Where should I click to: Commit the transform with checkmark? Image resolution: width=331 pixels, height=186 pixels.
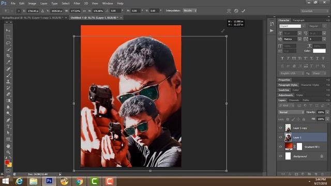coord(244,11)
